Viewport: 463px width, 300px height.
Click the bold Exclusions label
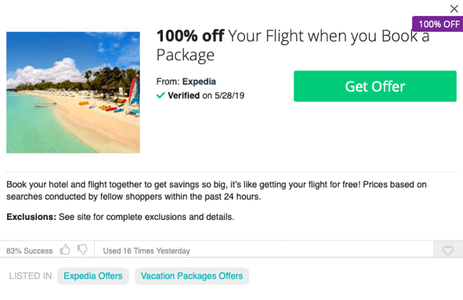tap(32, 217)
